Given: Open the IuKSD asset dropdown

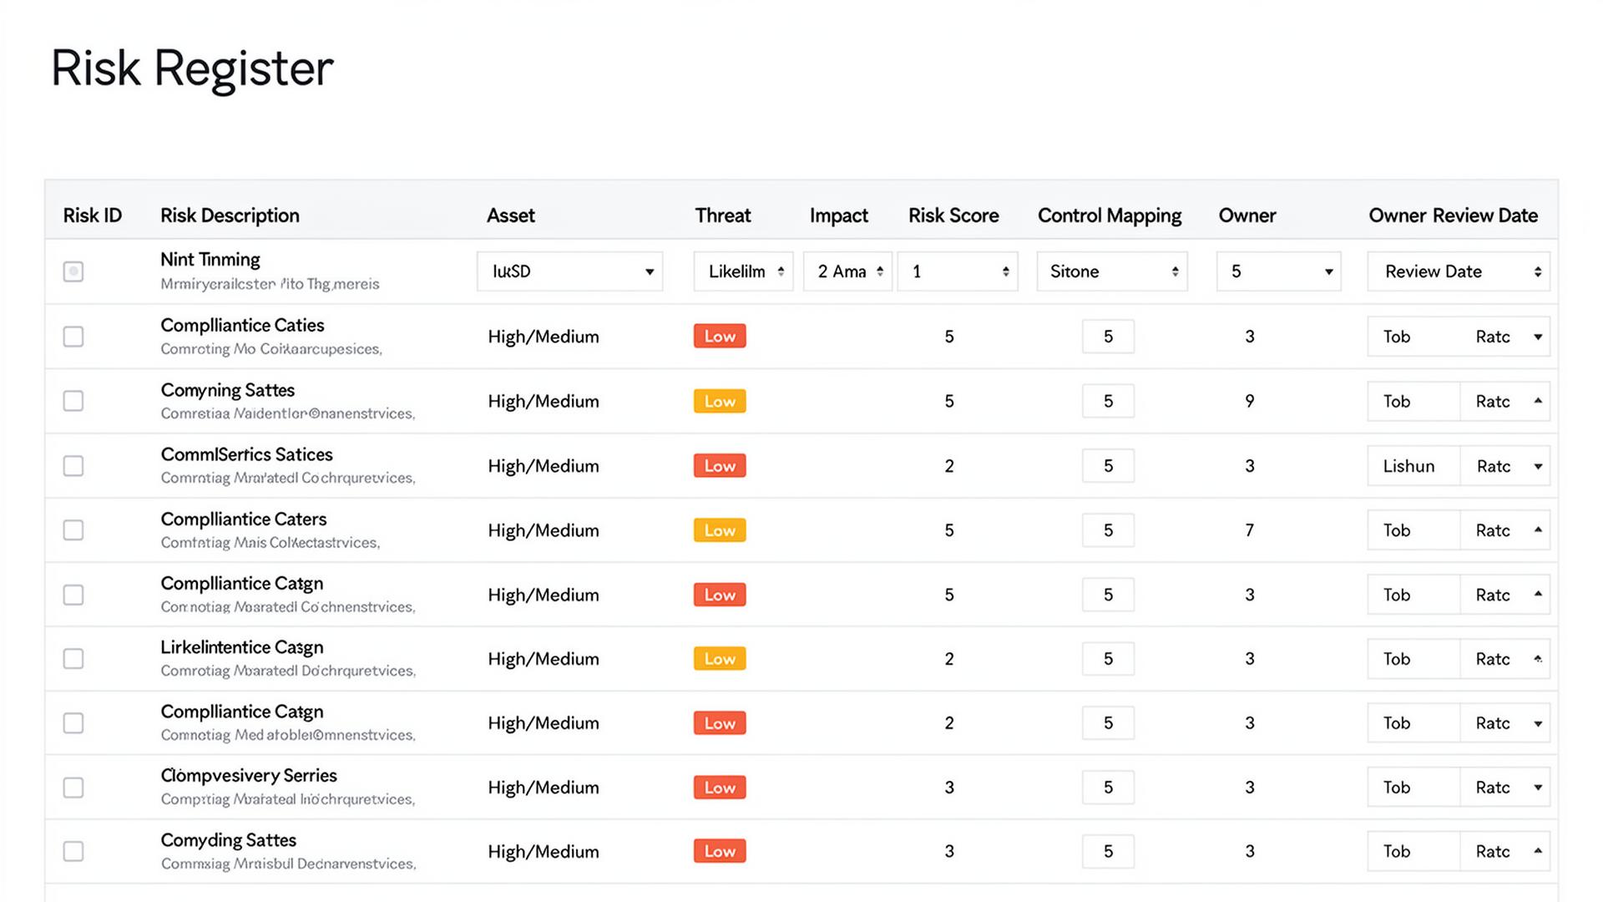Looking at the screenshot, I should (x=569, y=271).
